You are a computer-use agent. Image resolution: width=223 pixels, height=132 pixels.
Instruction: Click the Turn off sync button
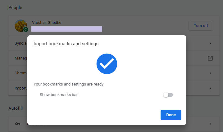coord(201,26)
